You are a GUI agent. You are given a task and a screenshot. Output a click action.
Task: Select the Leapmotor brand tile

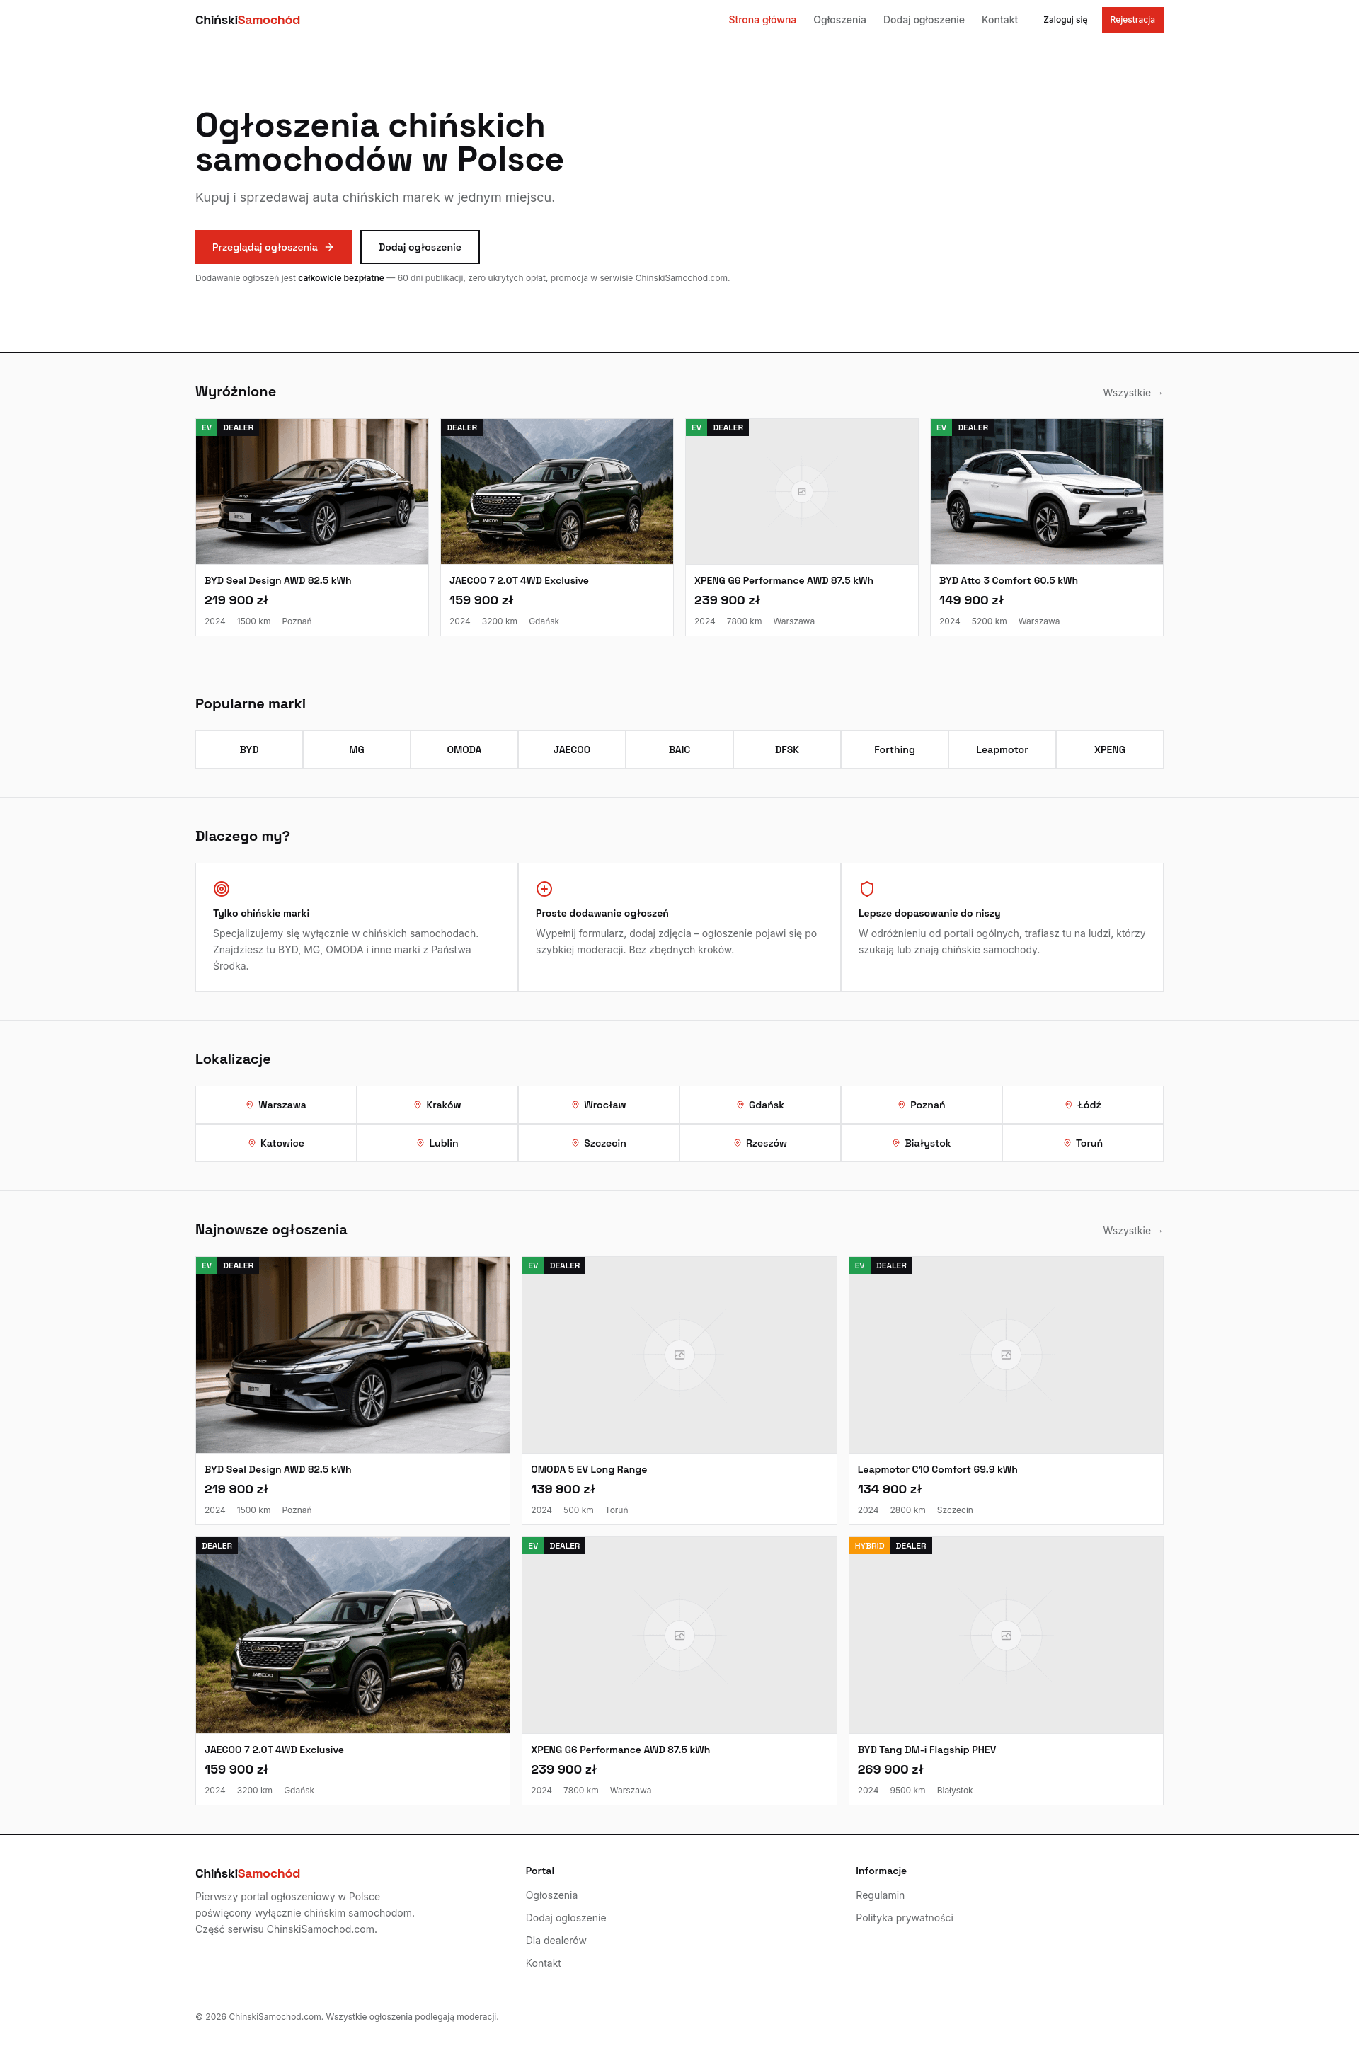click(1001, 749)
